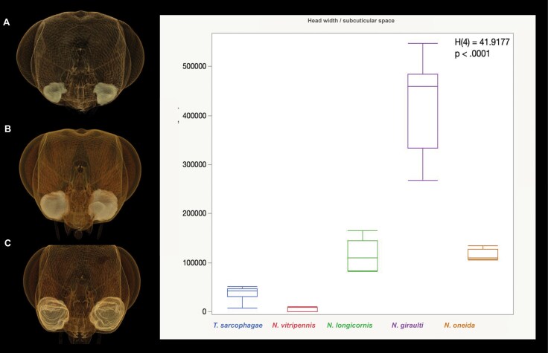Click the panel letter B
The image size is (548, 353).
click(x=7, y=129)
